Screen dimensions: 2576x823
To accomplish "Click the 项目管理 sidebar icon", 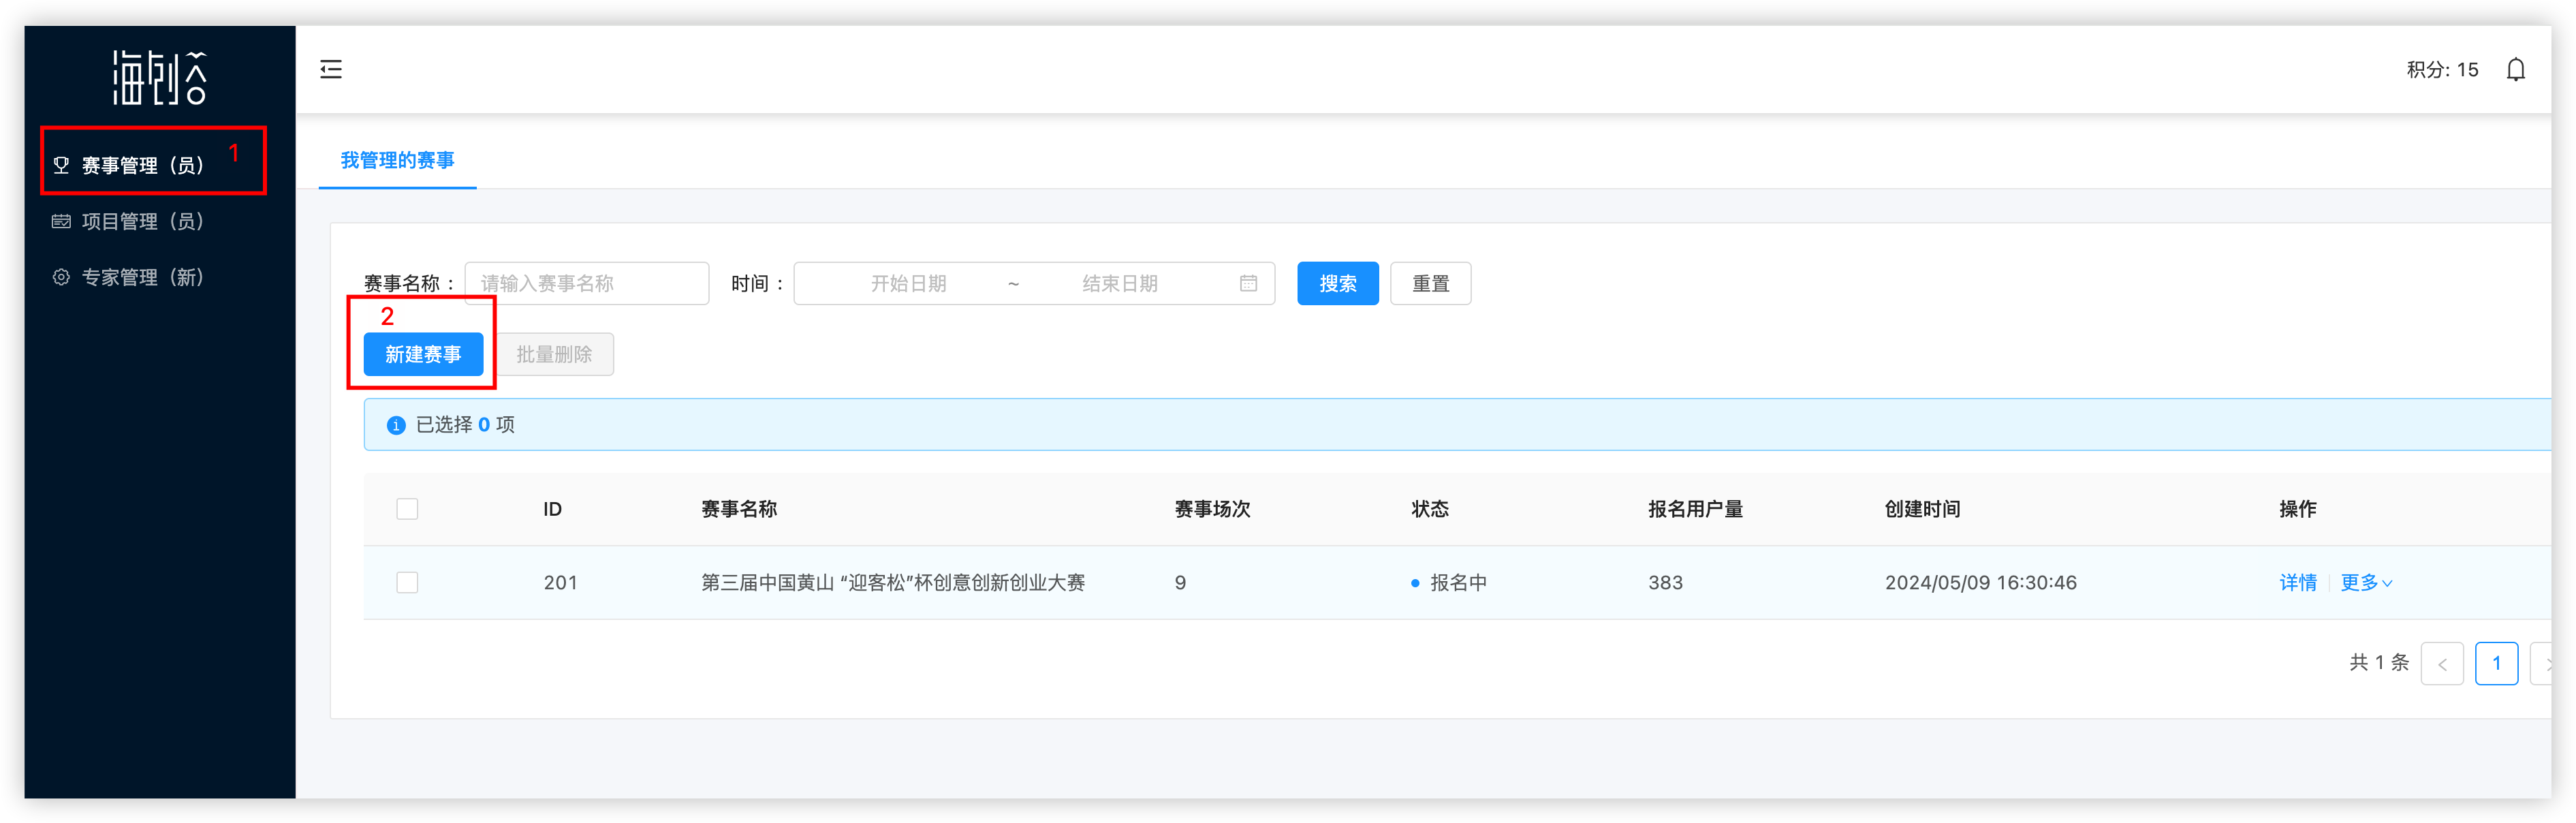I will click(x=61, y=221).
